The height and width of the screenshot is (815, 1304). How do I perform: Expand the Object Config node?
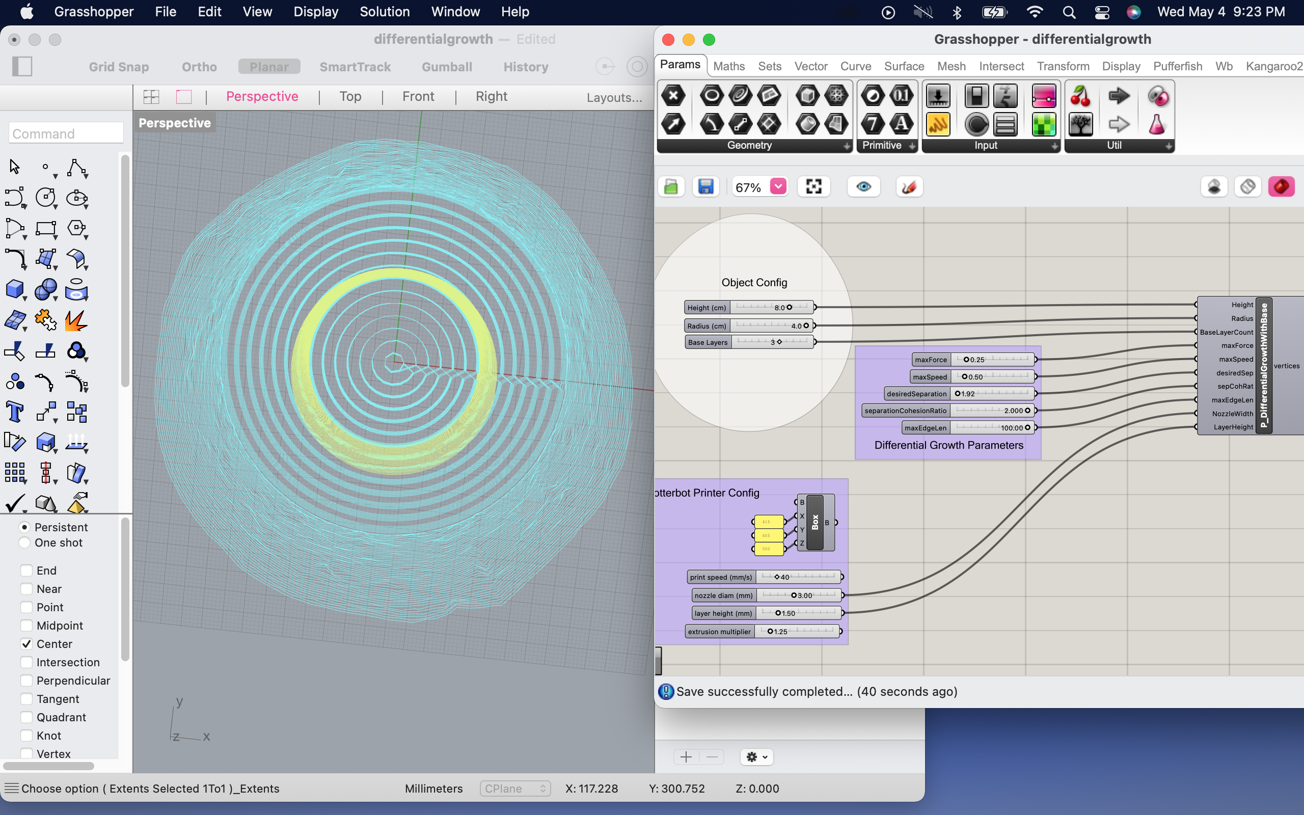click(754, 282)
